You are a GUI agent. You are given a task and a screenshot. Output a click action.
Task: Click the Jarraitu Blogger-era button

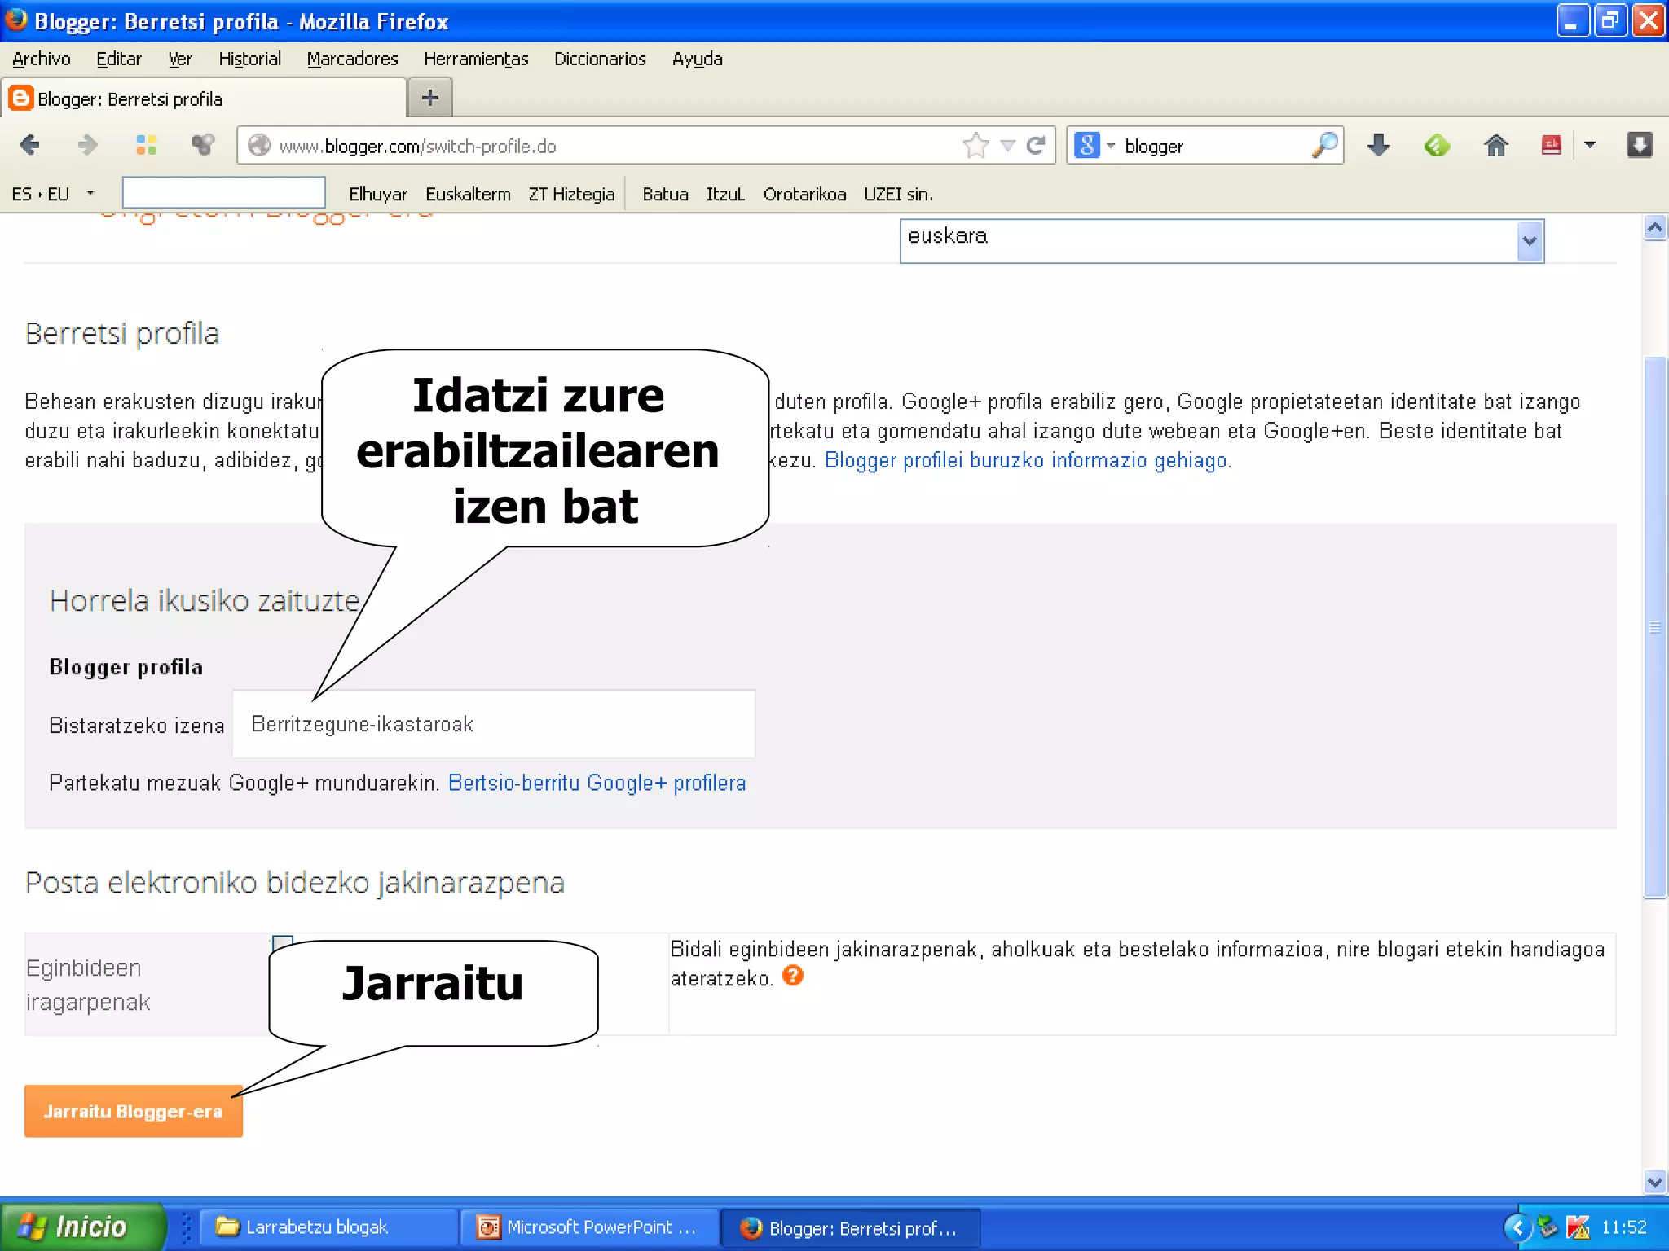[x=134, y=1111]
